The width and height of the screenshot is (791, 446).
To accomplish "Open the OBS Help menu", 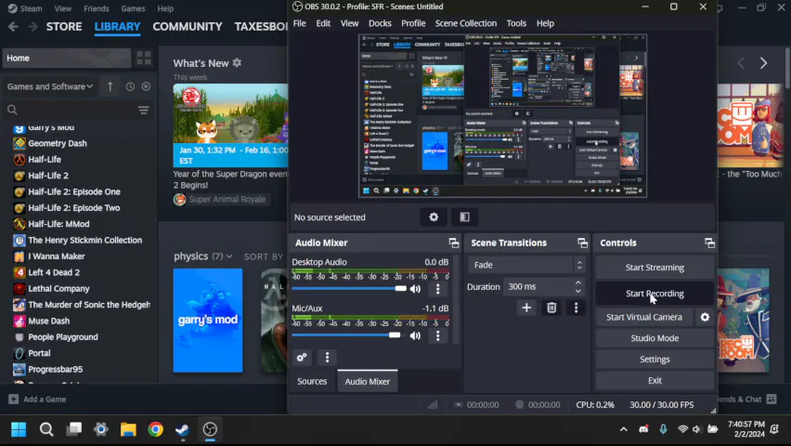I will tap(545, 23).
